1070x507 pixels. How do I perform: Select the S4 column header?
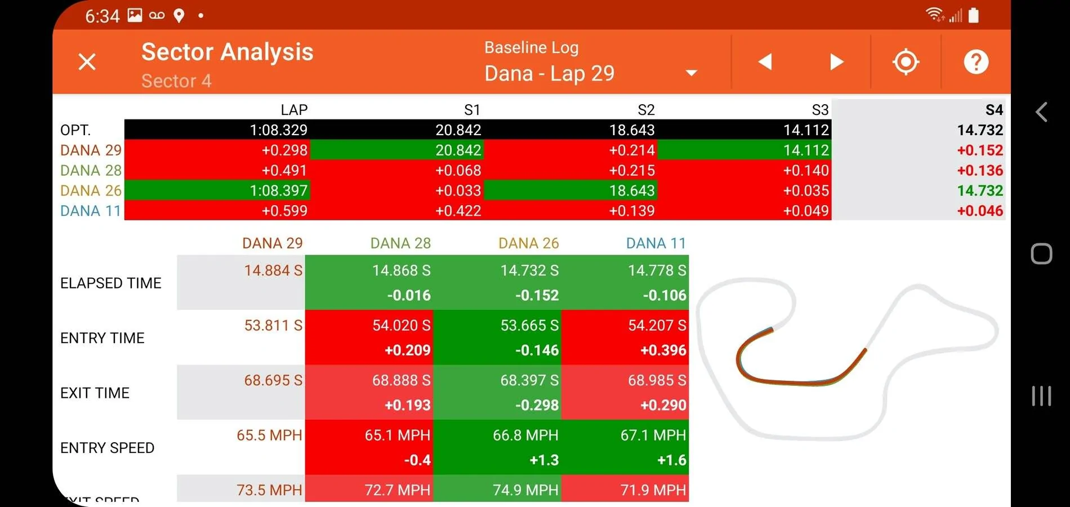(x=994, y=110)
